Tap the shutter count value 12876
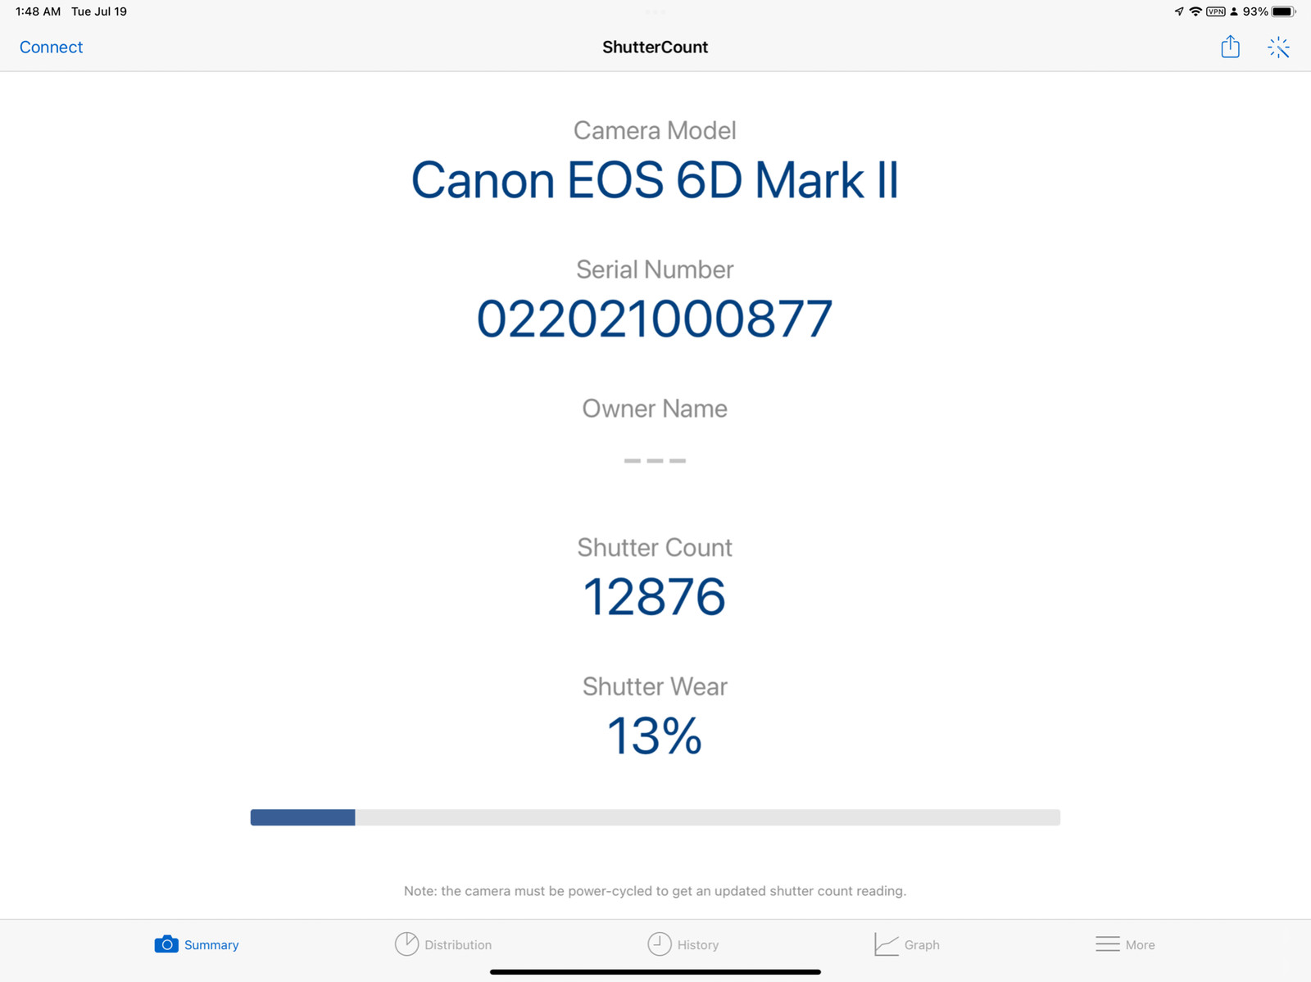The width and height of the screenshot is (1311, 982). pyautogui.click(x=655, y=597)
